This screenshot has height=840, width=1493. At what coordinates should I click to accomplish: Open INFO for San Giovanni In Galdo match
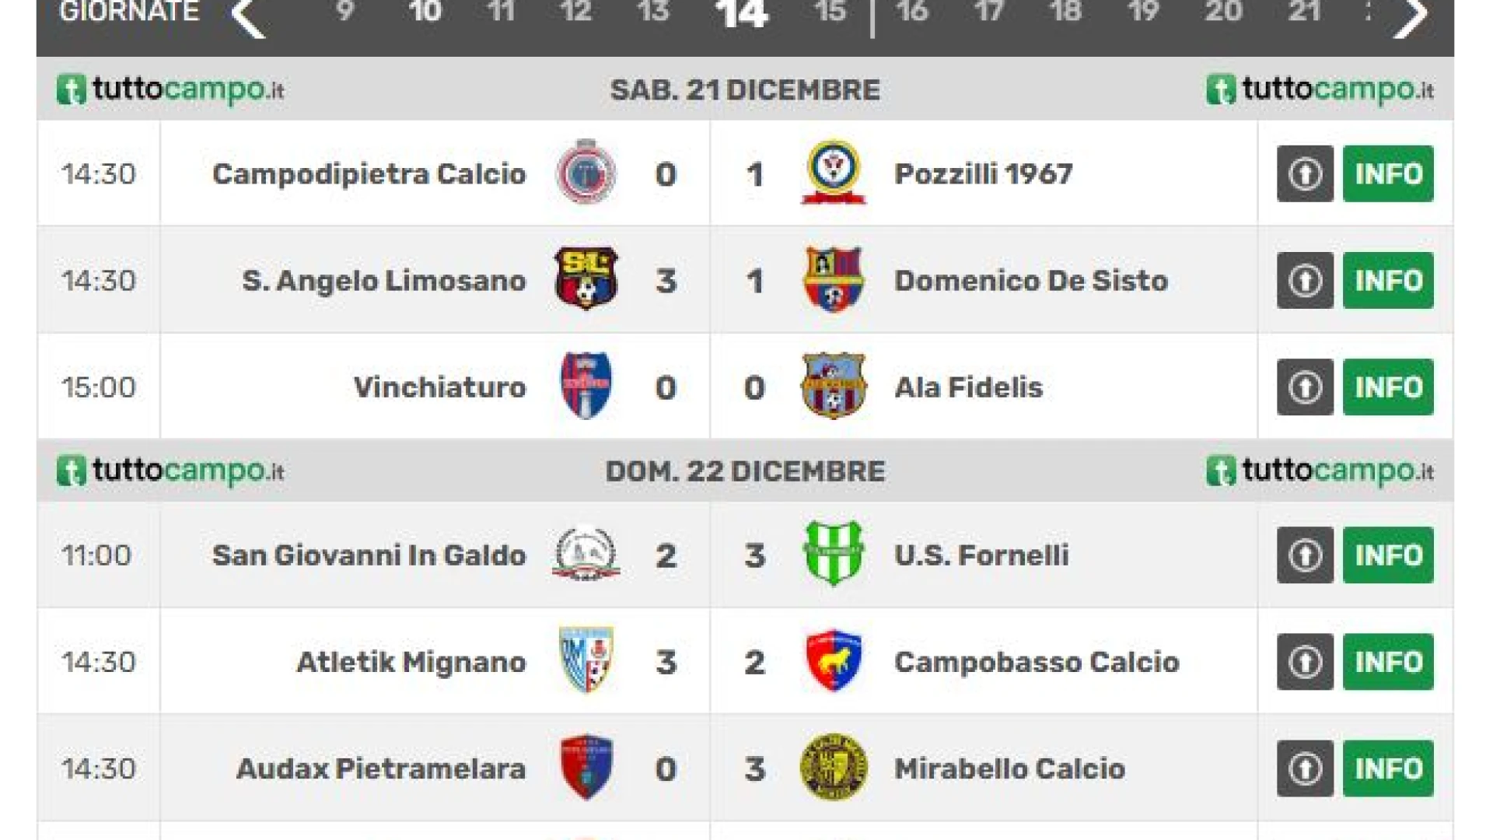click(1388, 555)
